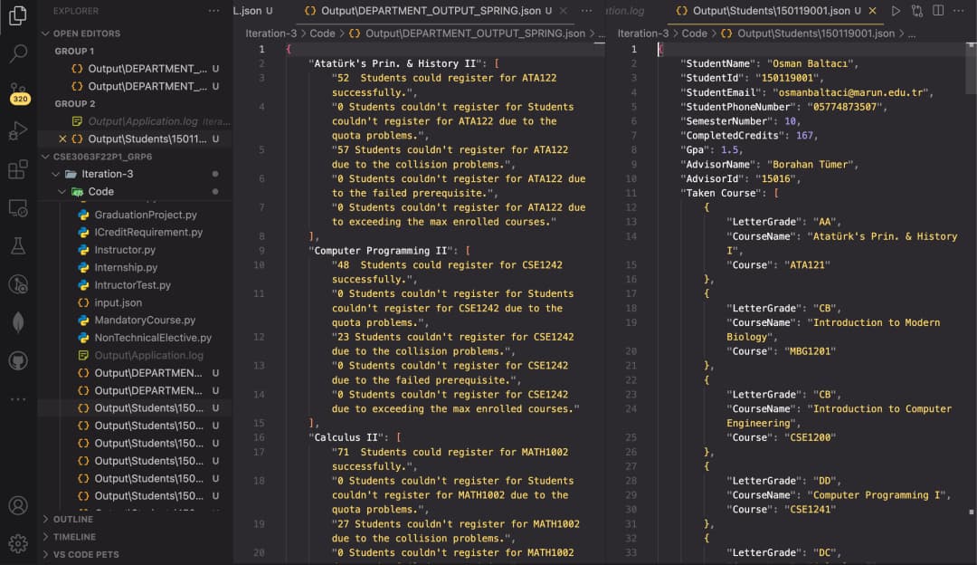Split the editor into two columns

(x=938, y=11)
